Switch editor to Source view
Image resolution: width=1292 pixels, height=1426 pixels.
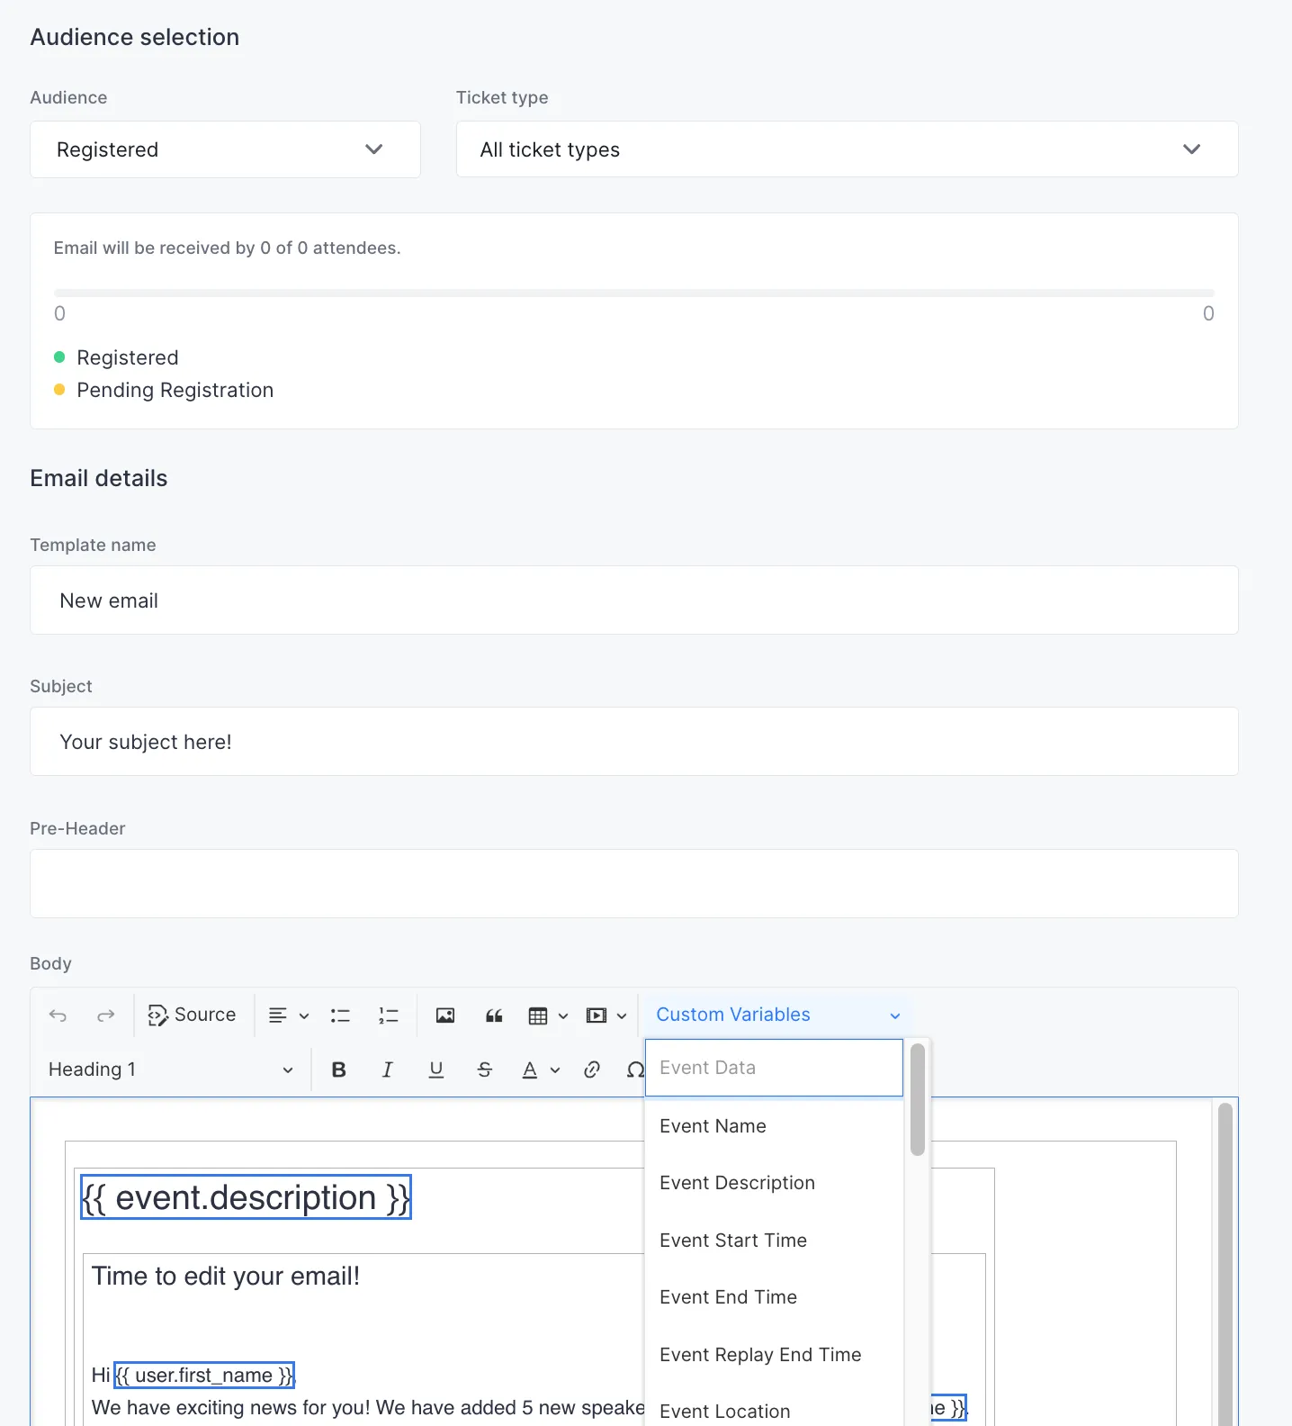[193, 1015]
